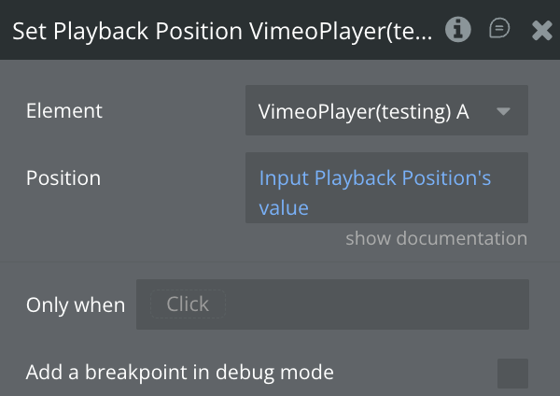Click the Position expression field

(386, 188)
